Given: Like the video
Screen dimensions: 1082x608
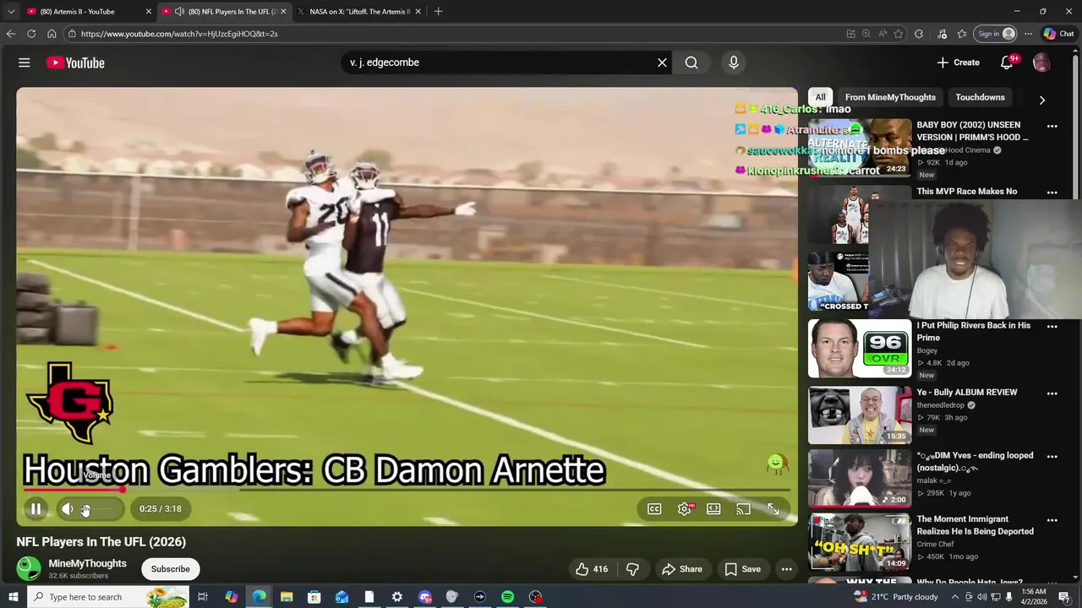Looking at the screenshot, I should [592, 569].
